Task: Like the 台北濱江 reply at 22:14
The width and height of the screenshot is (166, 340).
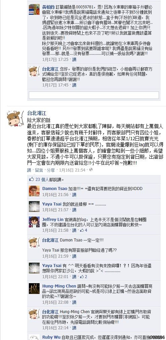Action: coord(74,328)
